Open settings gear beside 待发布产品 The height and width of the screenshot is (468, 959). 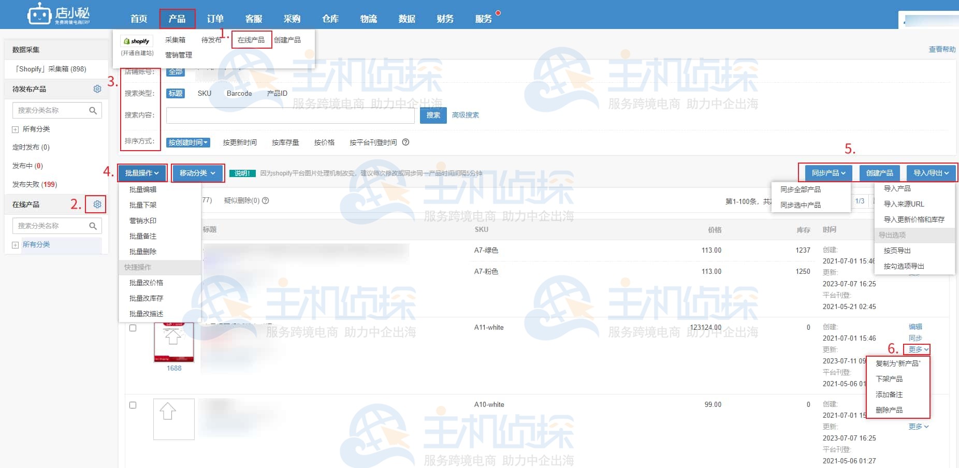[96, 89]
